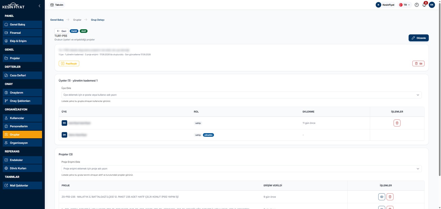Open Onaylarım sidebar item

pos(22,92)
